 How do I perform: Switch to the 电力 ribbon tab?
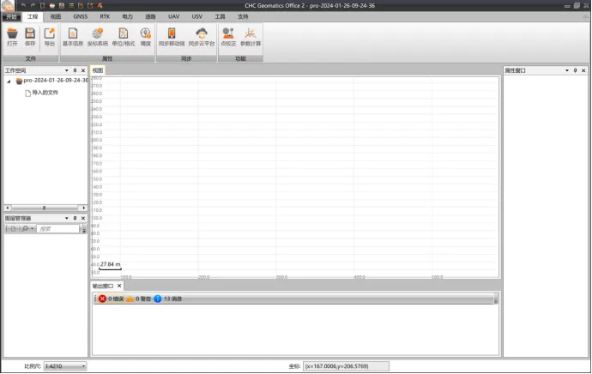(x=127, y=16)
